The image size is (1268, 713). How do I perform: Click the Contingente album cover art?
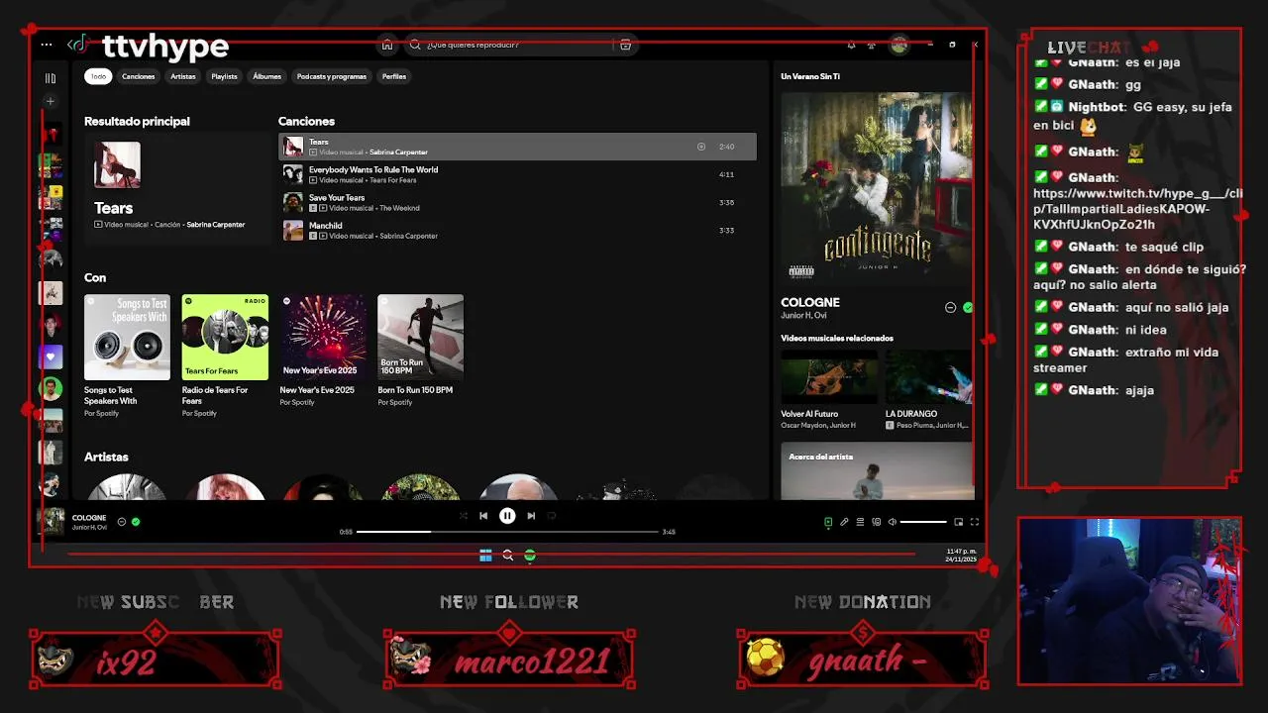877,188
